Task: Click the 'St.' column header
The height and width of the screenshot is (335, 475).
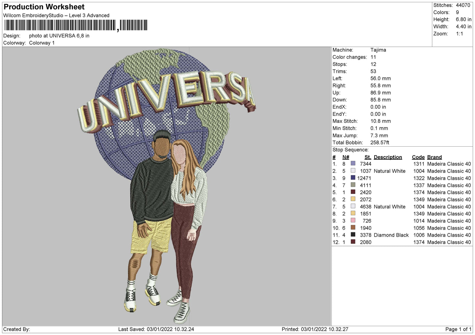Action: tap(368, 157)
